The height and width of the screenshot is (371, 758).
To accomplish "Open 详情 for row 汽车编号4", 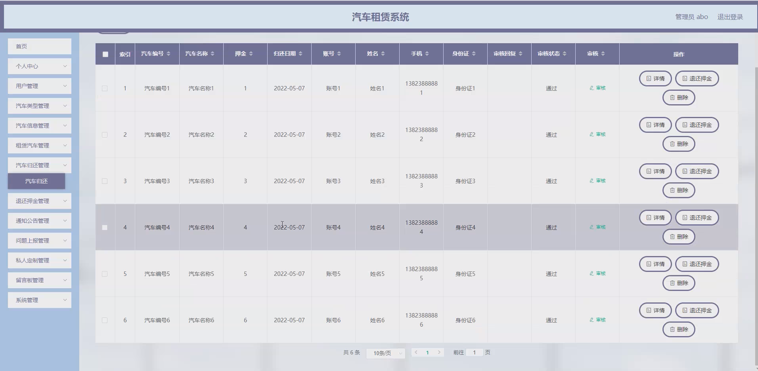I will coord(655,218).
